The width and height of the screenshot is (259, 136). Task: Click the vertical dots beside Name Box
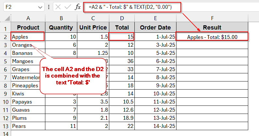click(x=48, y=7)
